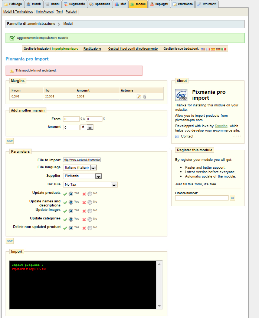Click the English (US) flag translation icon
Viewport: 259px width, 318px height.
pos(203,49)
